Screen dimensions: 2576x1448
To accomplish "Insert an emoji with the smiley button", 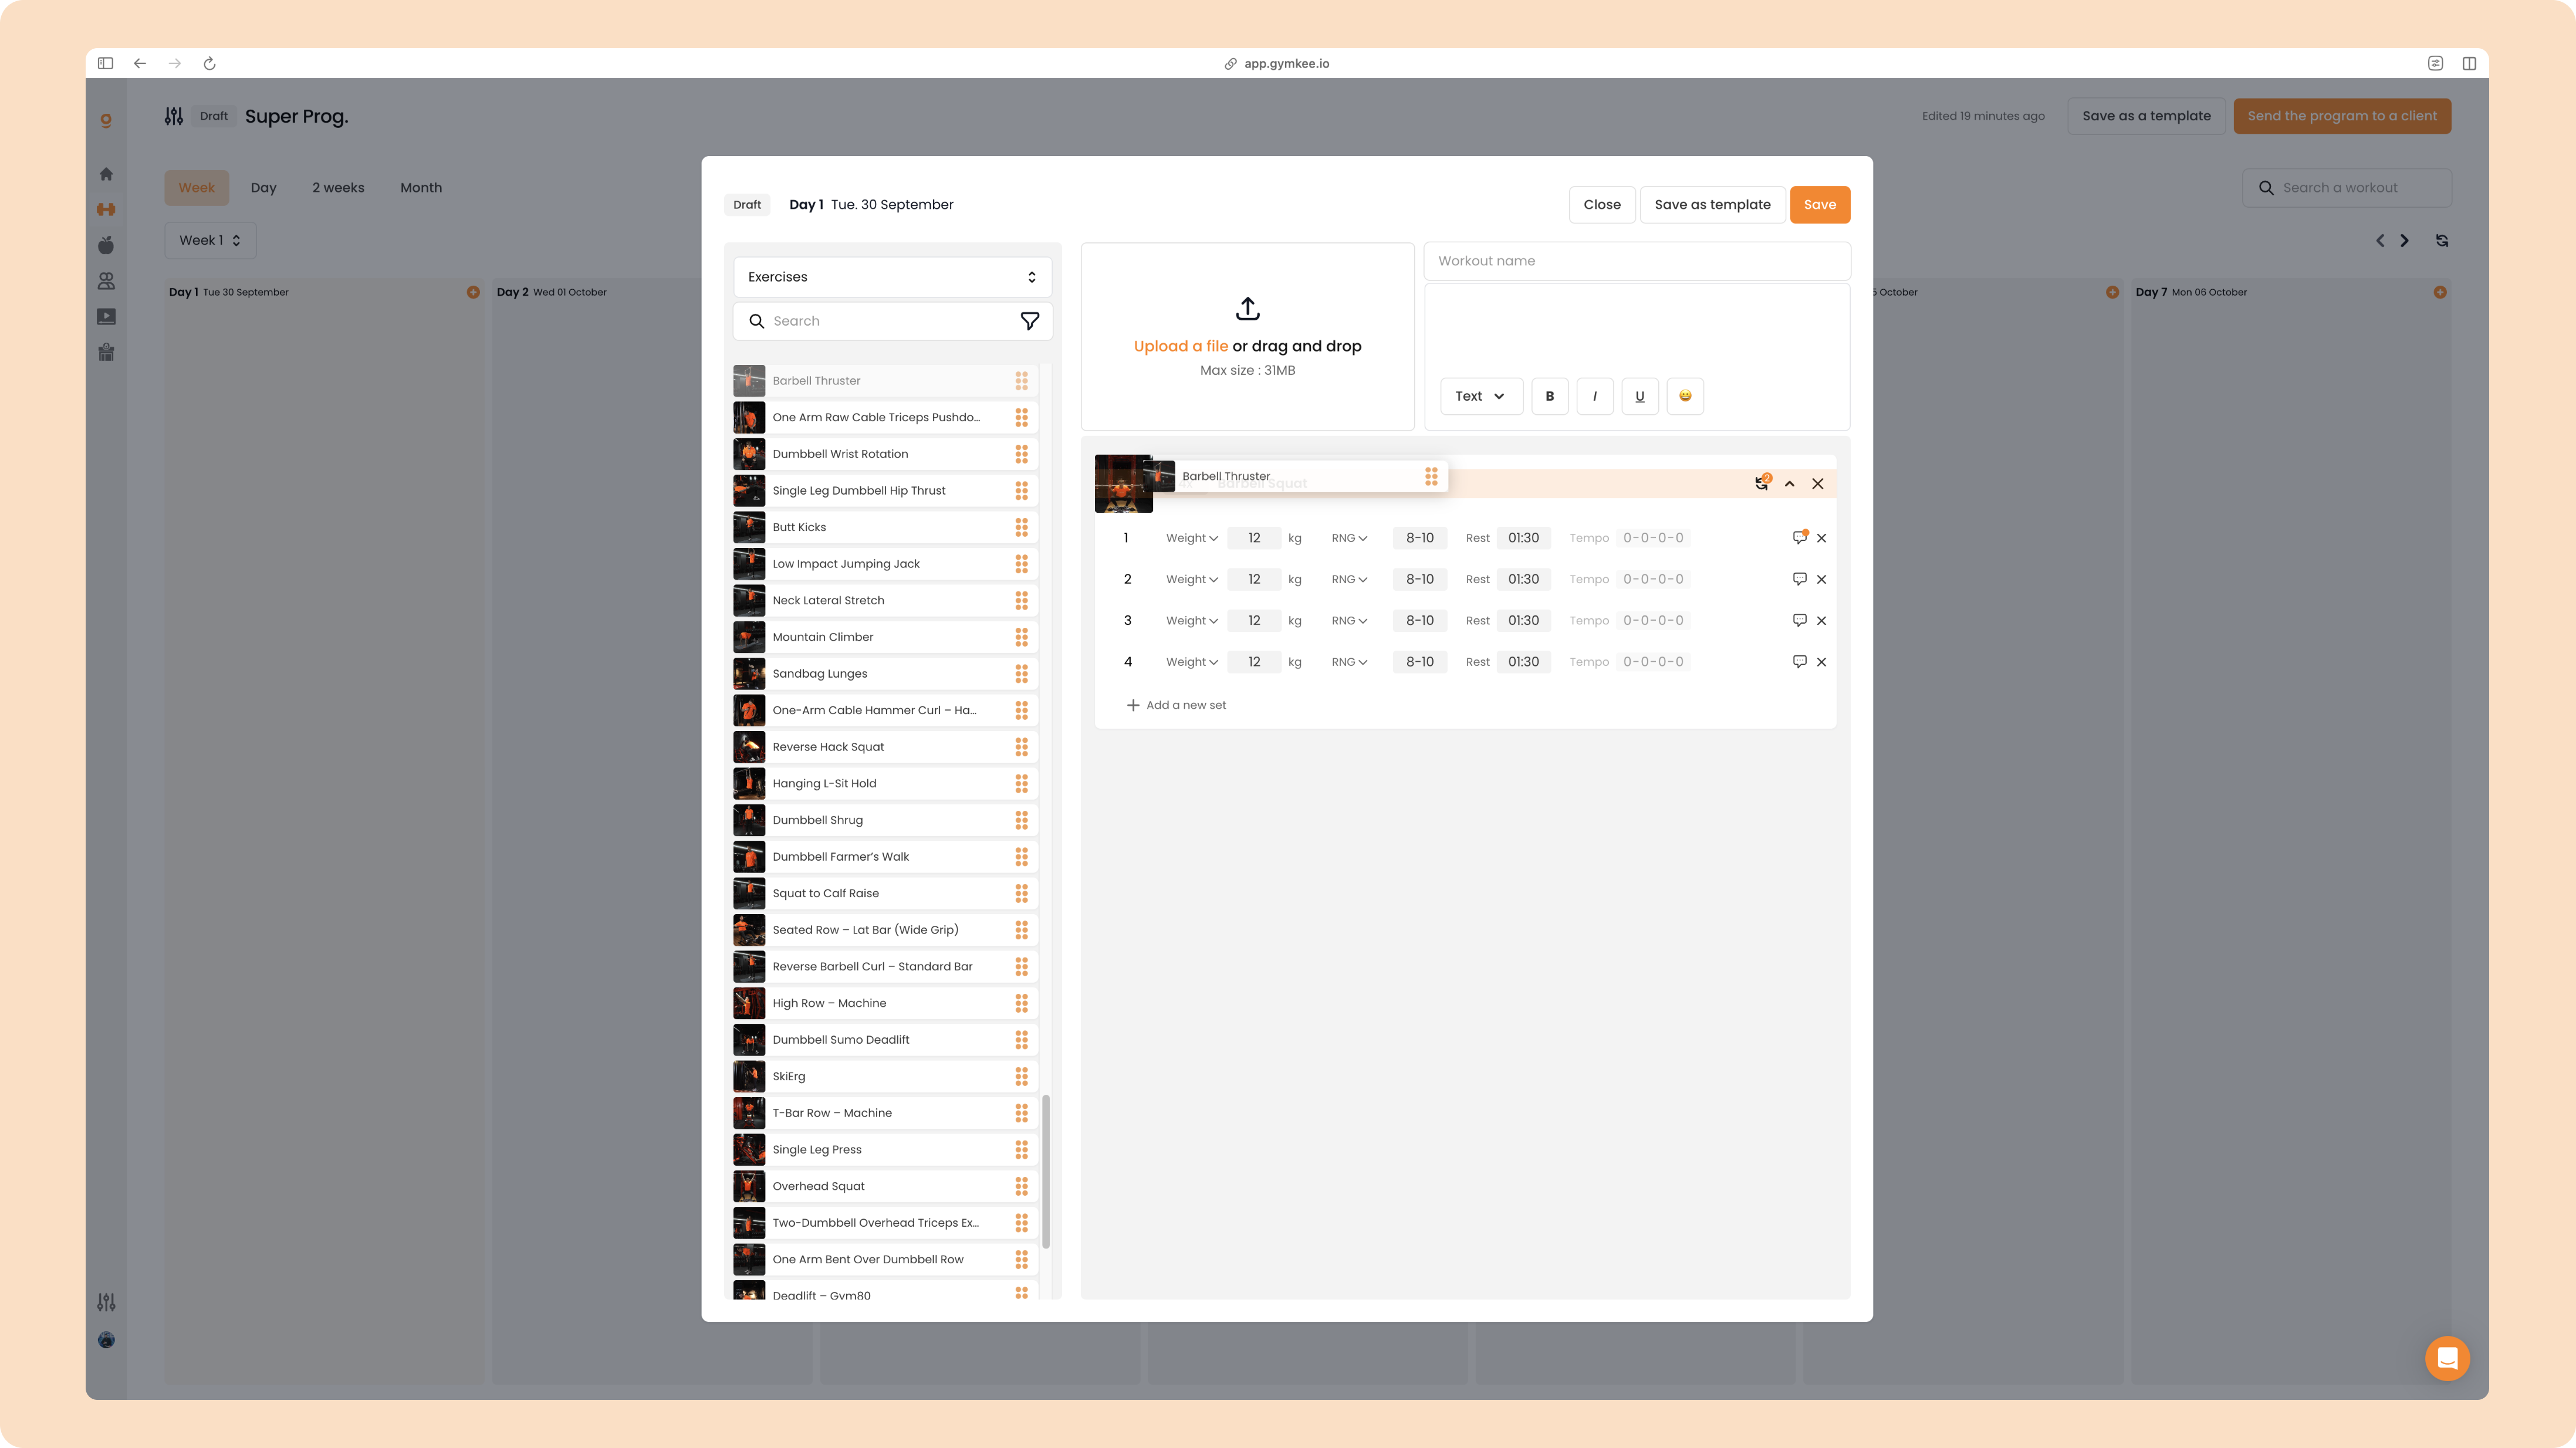I will pyautogui.click(x=1685, y=396).
